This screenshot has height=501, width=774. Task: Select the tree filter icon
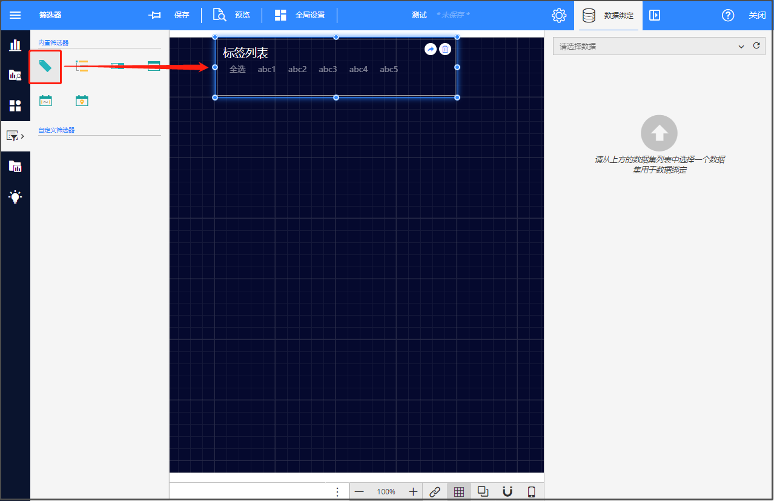82,66
